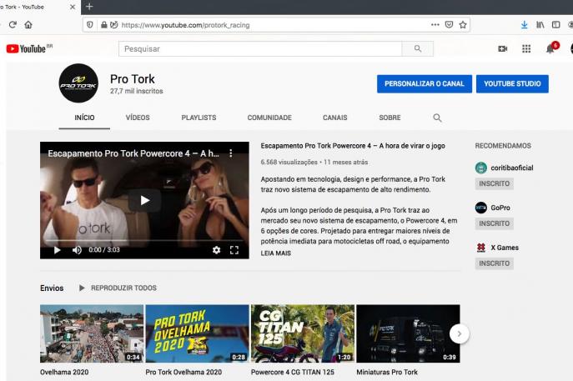Image resolution: width=573 pixels, height=381 pixels.
Task: Open the Ovelhama 2020 video thumbnail
Action: click(92, 333)
